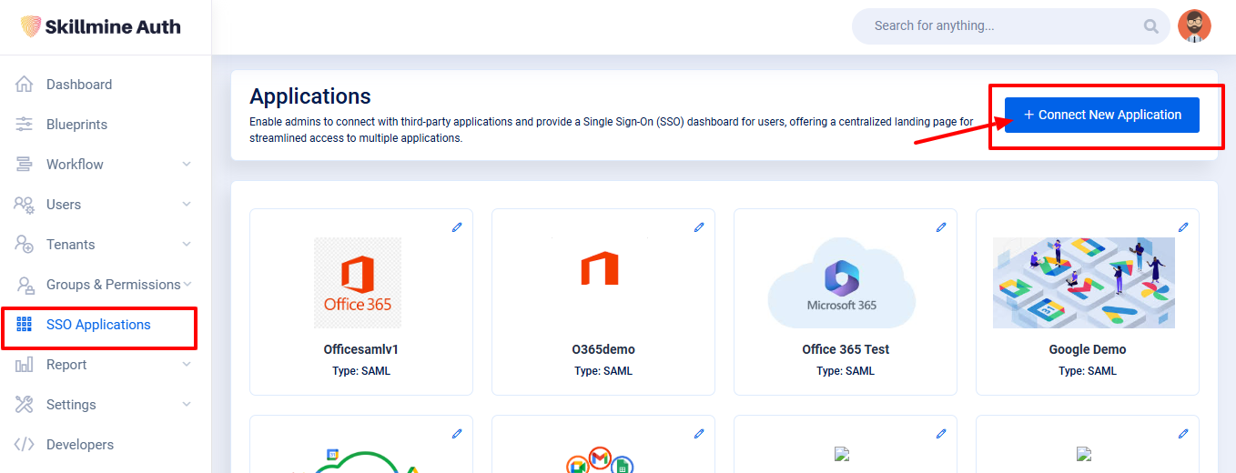The height and width of the screenshot is (473, 1236).
Task: Click the Blueprints sliders icon
Action: (x=25, y=125)
